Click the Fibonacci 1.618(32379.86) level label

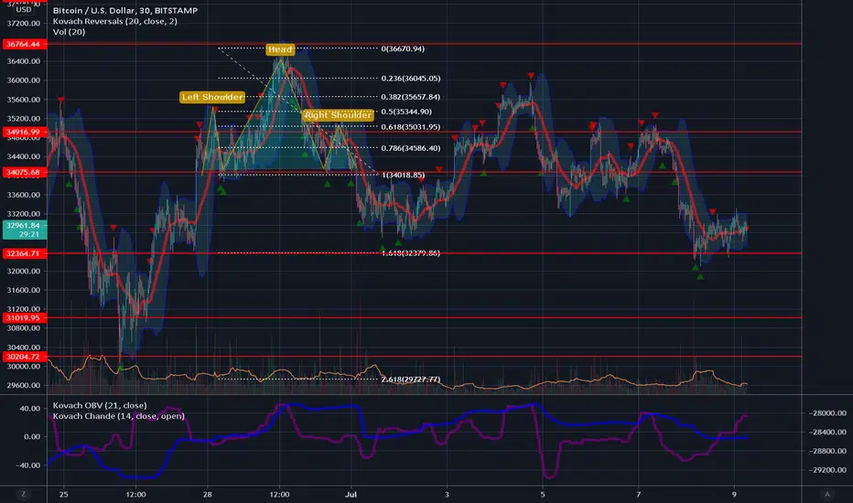tap(411, 252)
